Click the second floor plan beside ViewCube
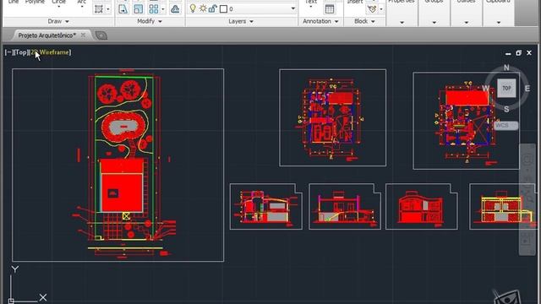Image resolution: width=541 pixels, height=304 pixels. point(466,121)
